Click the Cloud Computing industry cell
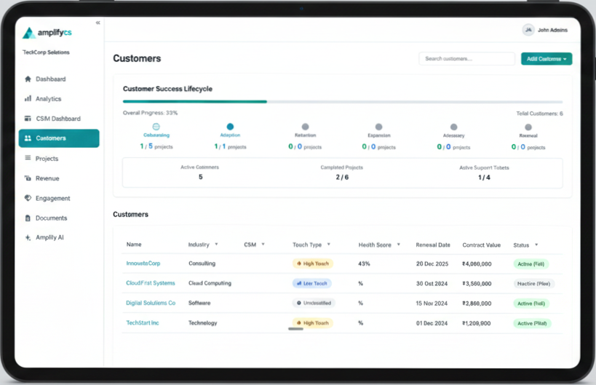596x385 pixels. tap(210, 283)
